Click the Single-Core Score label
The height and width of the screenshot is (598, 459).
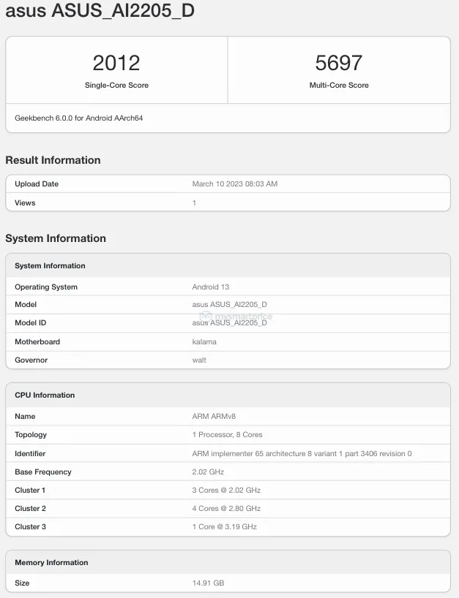[x=116, y=86]
